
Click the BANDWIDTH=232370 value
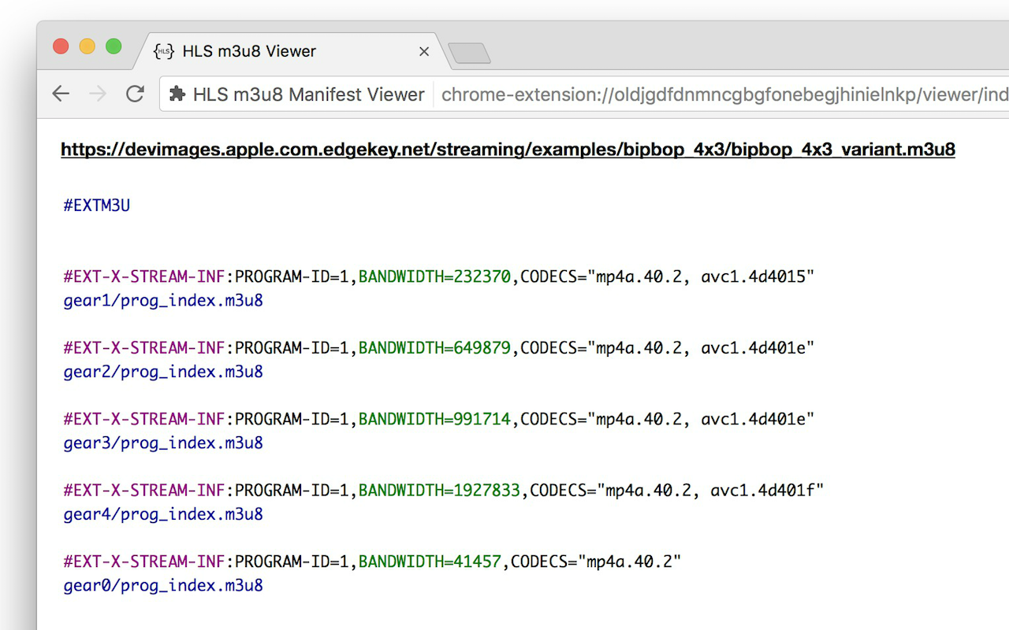(434, 276)
